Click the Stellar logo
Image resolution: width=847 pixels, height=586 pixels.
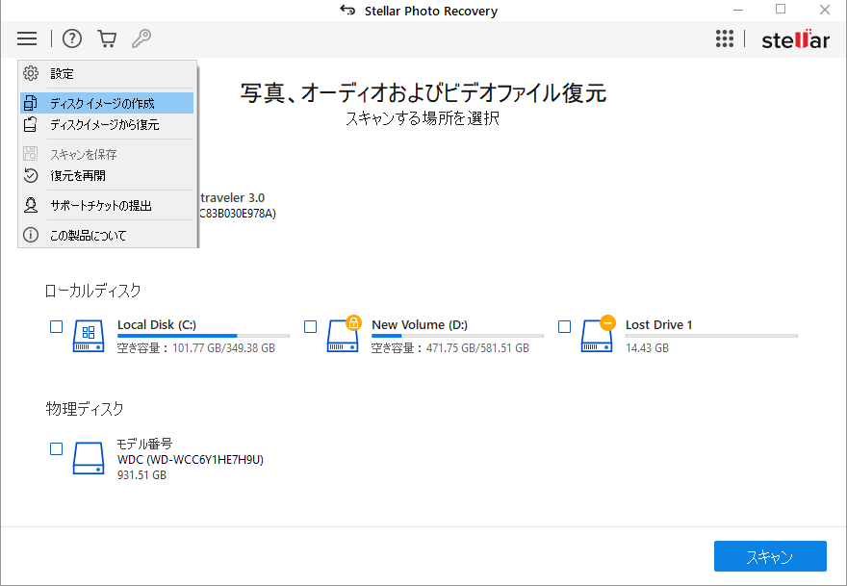coord(795,39)
